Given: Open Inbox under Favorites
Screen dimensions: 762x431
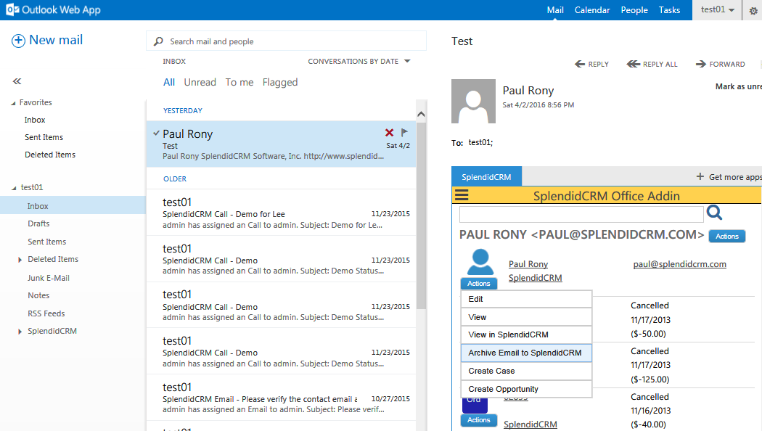Looking at the screenshot, I should [35, 120].
